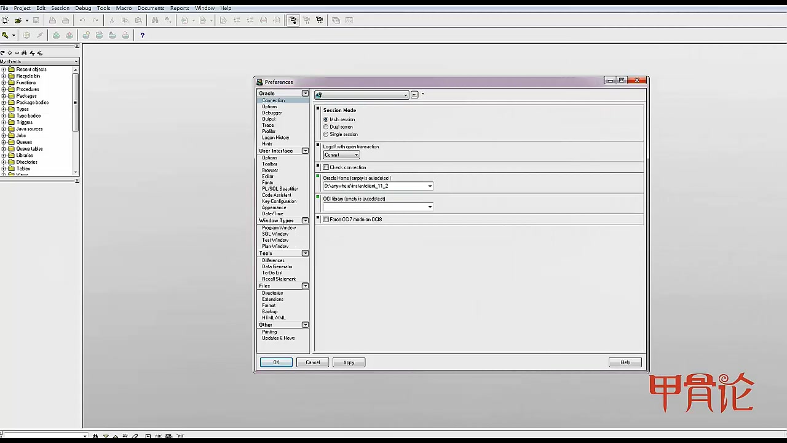Open the Reports menu
The height and width of the screenshot is (443, 787).
tap(180, 8)
